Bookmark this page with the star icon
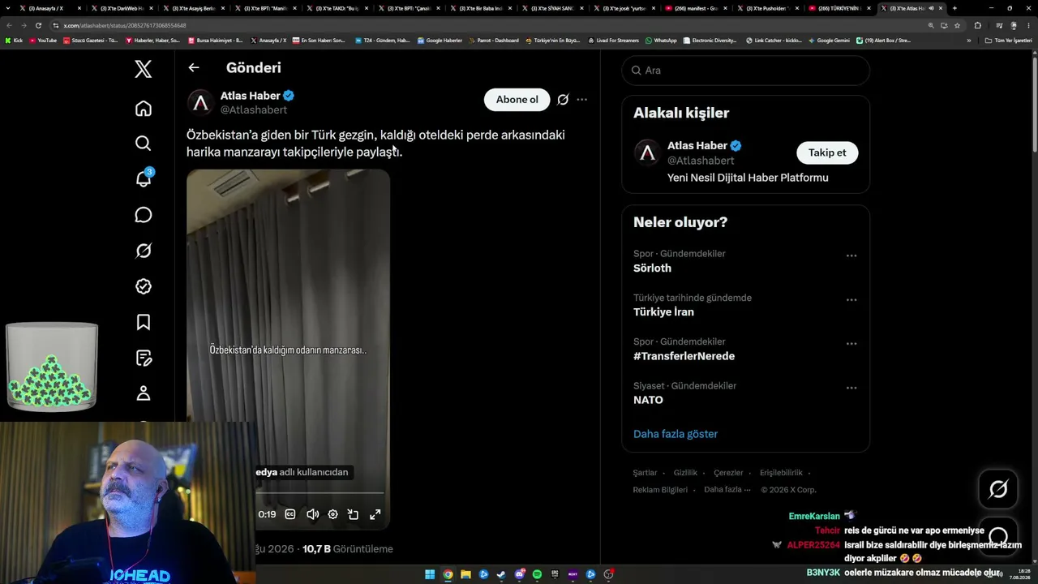The height and width of the screenshot is (584, 1038). pos(958,25)
